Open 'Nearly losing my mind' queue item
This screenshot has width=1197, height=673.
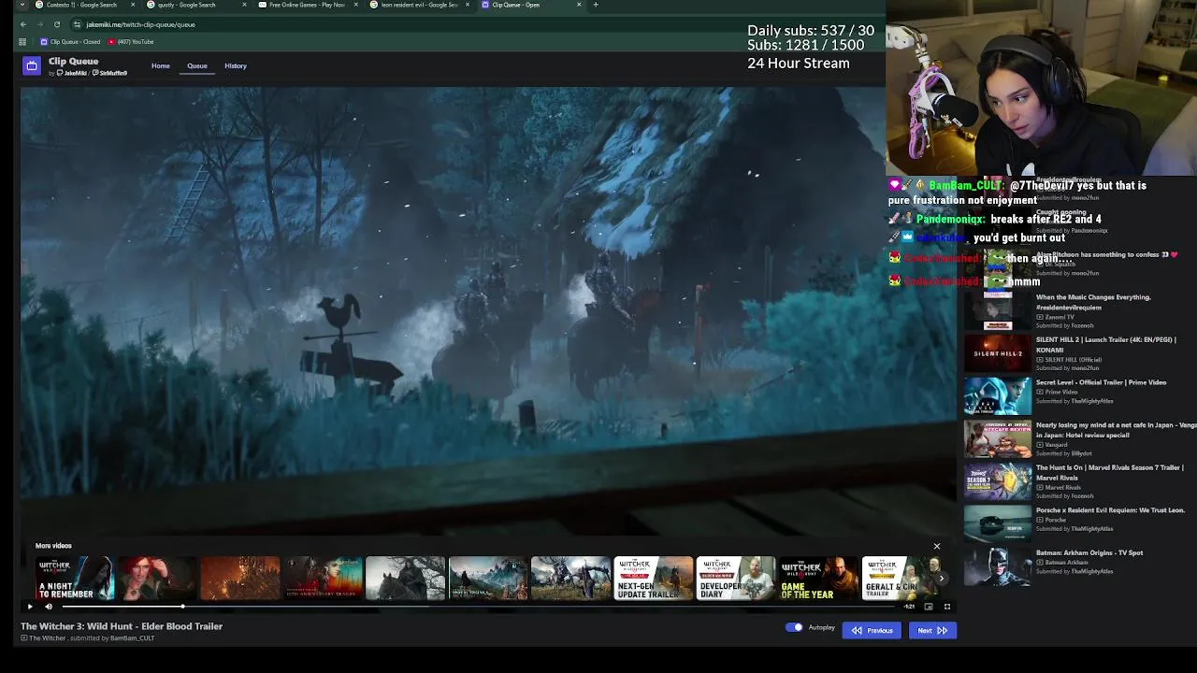(1116, 430)
